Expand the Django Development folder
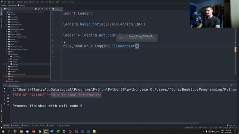 [x=7, y=29]
